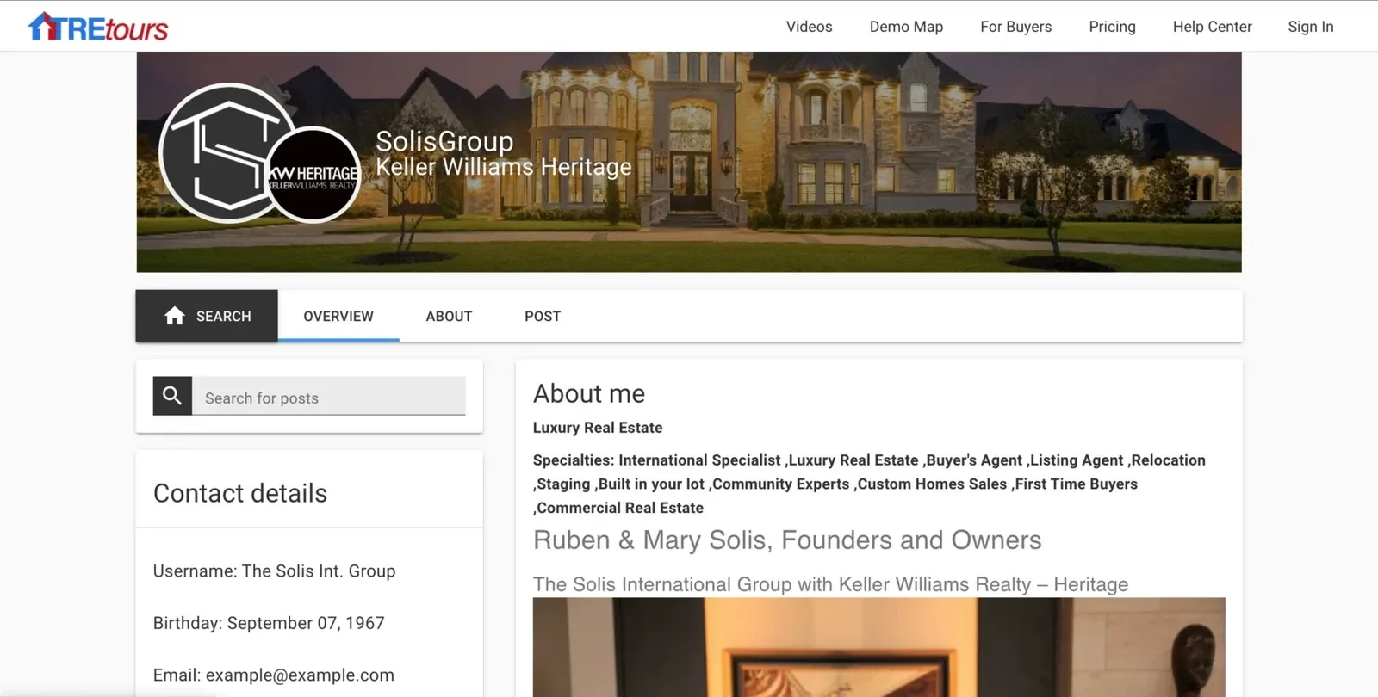This screenshot has height=697, width=1378.
Task: Click Sign In
Action: [x=1311, y=27]
